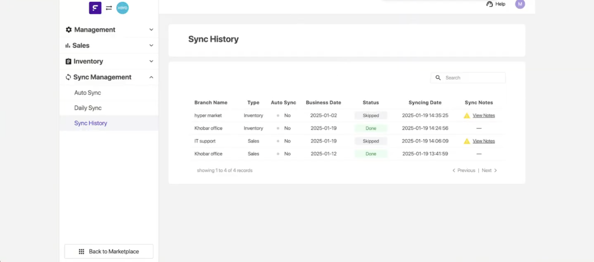Screen dimensions: 594x262
Task: Click warning icon in hyper market row
Action: point(467,116)
